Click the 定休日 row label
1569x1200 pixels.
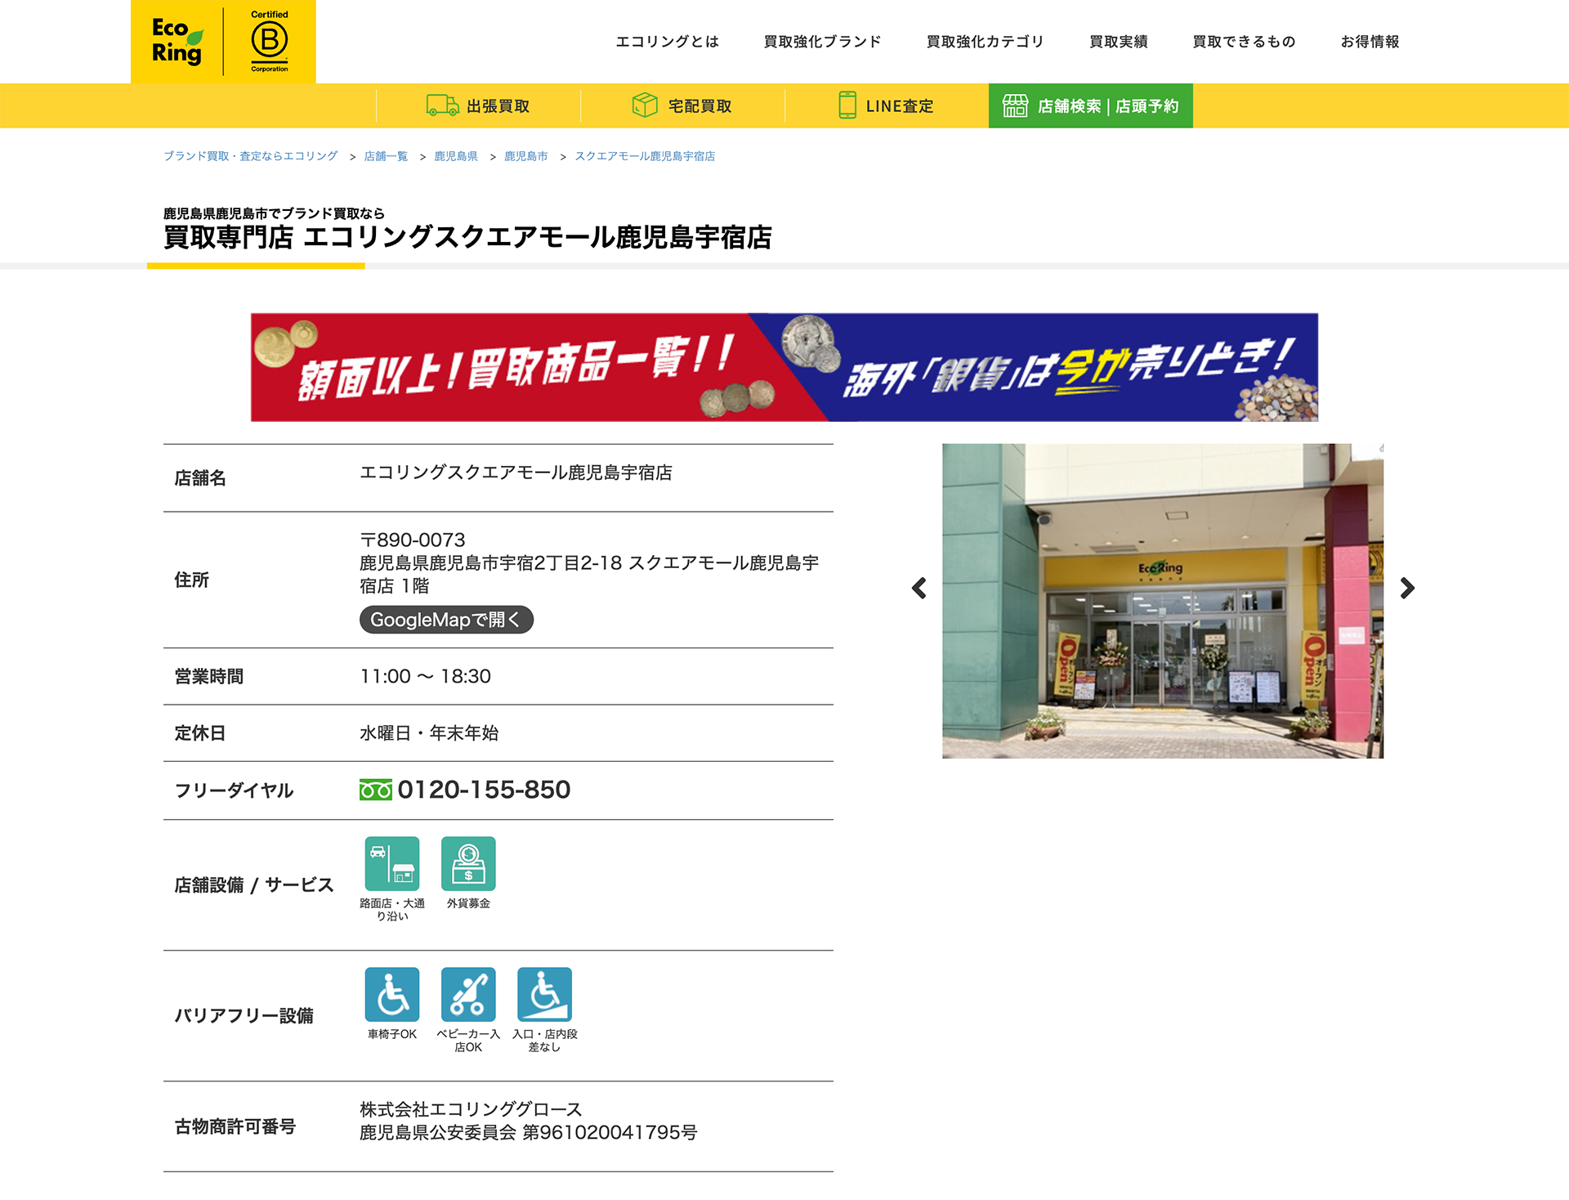point(200,733)
